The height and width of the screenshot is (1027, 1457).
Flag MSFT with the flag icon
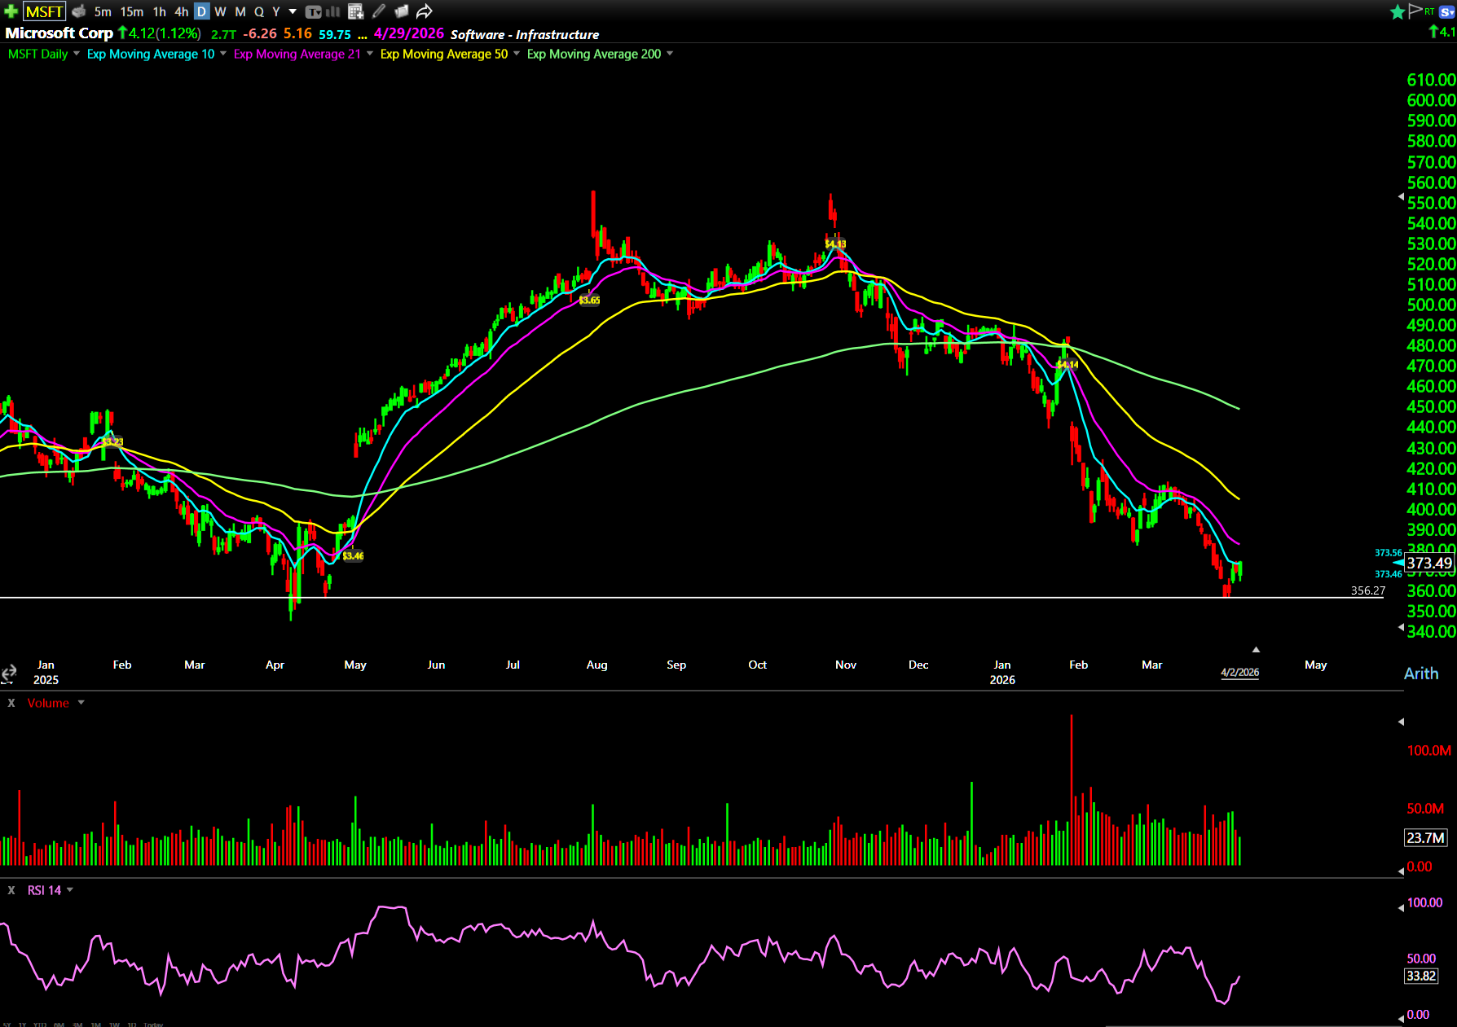1415,11
